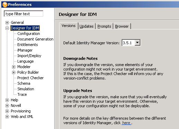Collapse the Designer for IDM node
Screen dimensions: 179x129
click(x=7, y=28)
